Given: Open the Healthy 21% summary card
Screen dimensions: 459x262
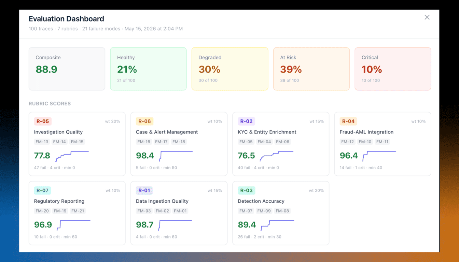Looking at the screenshot, I should point(148,69).
